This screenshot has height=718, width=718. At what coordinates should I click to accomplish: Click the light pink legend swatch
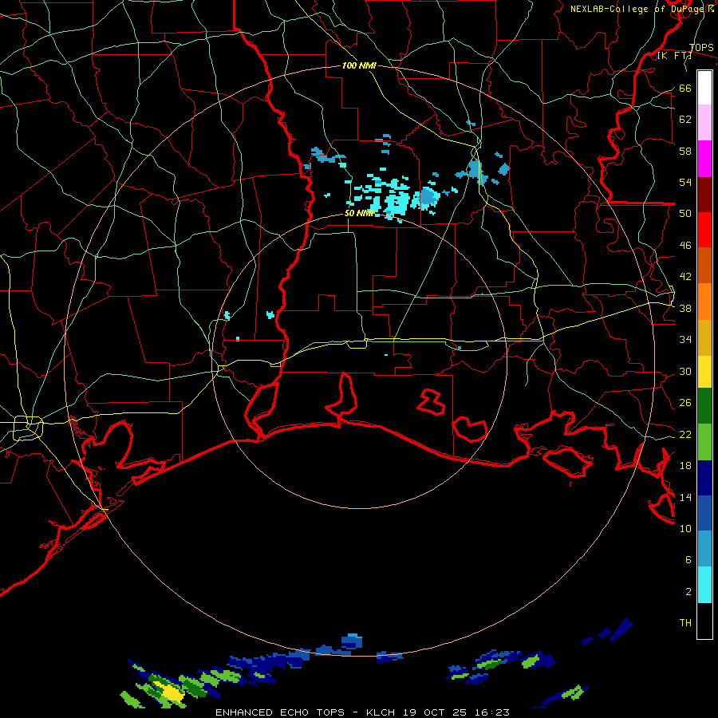pos(704,123)
